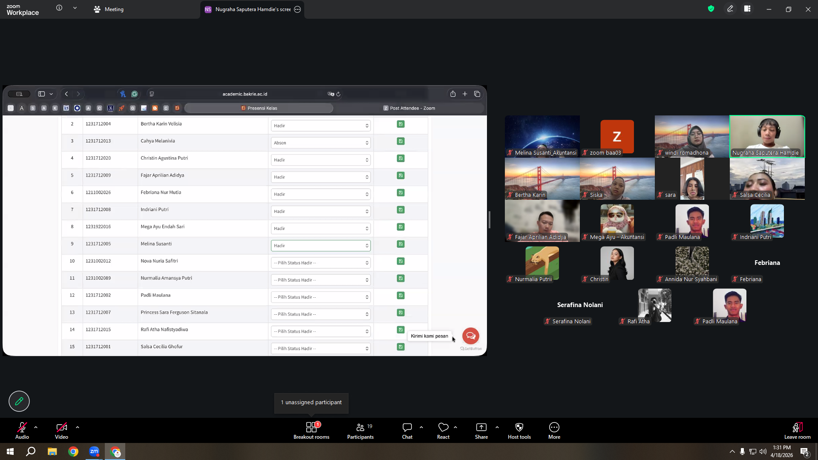Start sharing with the Share button
Screen dimensions: 818x460
click(481, 431)
